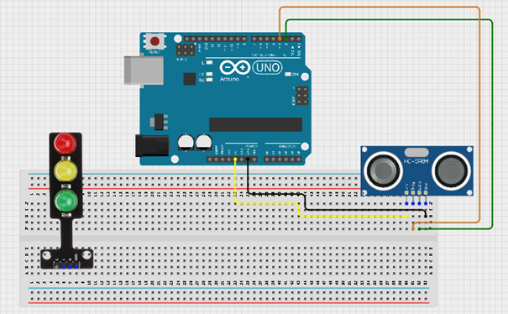The height and width of the screenshot is (314, 508).
Task: Click the Arduino infinity logo
Action: coord(234,68)
